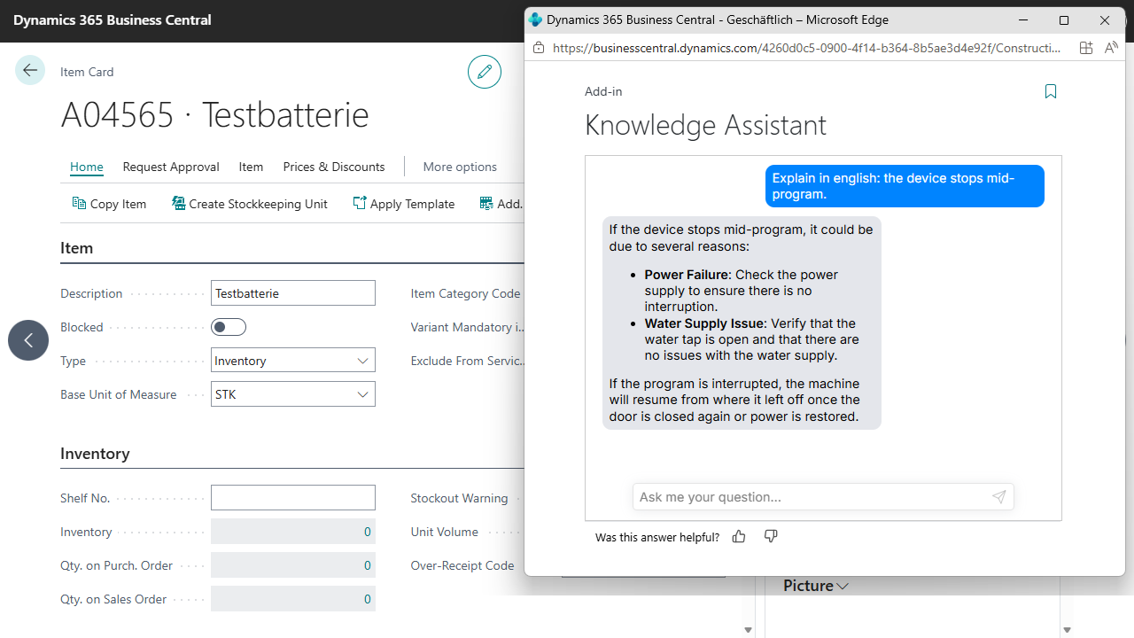Open the left side chevron navigation circle
The image size is (1134, 638).
click(28, 340)
